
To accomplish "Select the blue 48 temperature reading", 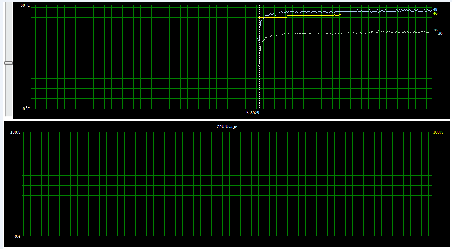I will pos(435,9).
